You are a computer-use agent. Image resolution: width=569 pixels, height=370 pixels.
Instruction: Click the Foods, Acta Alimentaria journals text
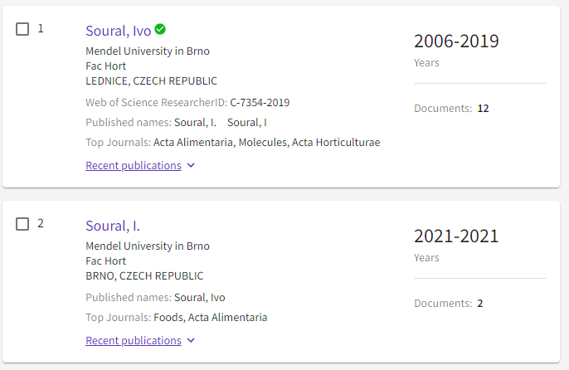coord(210,318)
